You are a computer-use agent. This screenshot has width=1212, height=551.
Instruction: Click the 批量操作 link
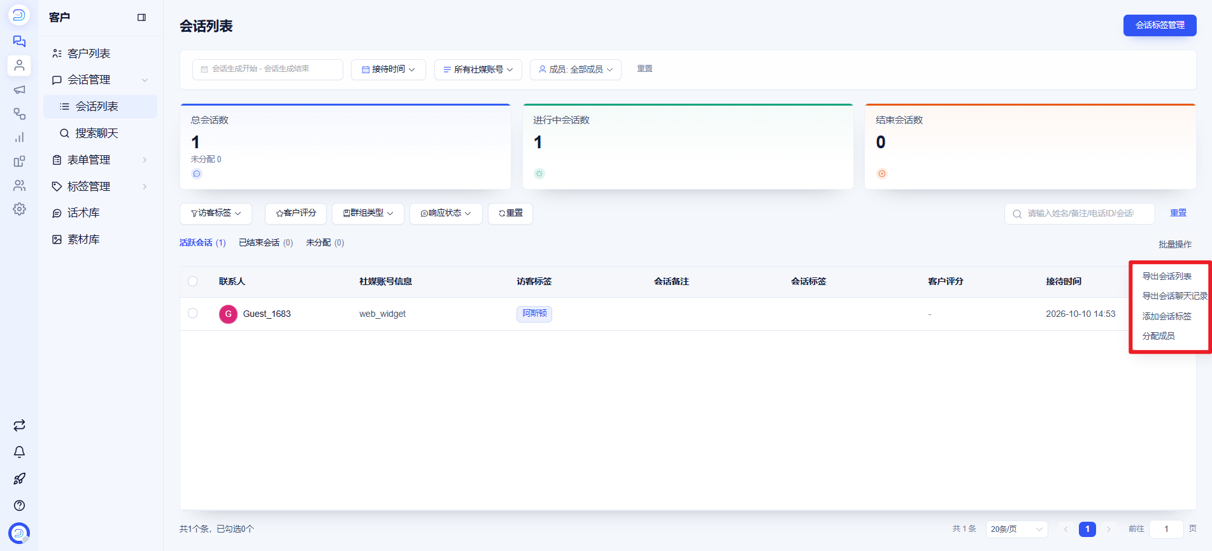(x=1175, y=244)
